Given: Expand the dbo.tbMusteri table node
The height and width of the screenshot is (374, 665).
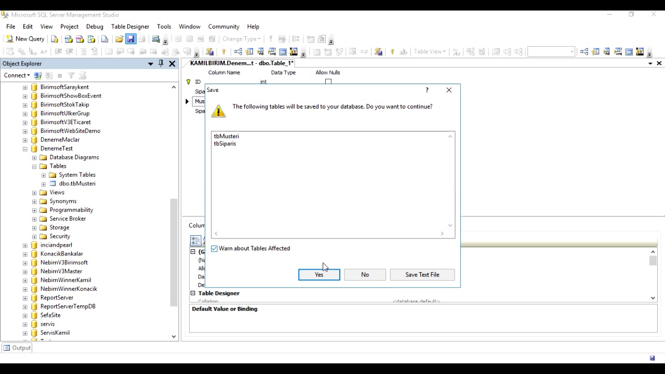Looking at the screenshot, I should (x=44, y=184).
